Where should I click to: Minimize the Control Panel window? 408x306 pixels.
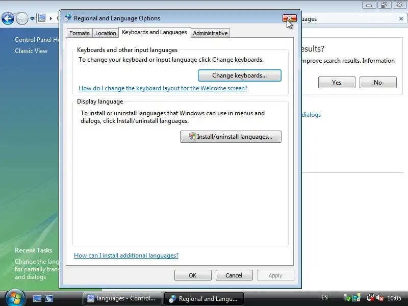(369, 5)
